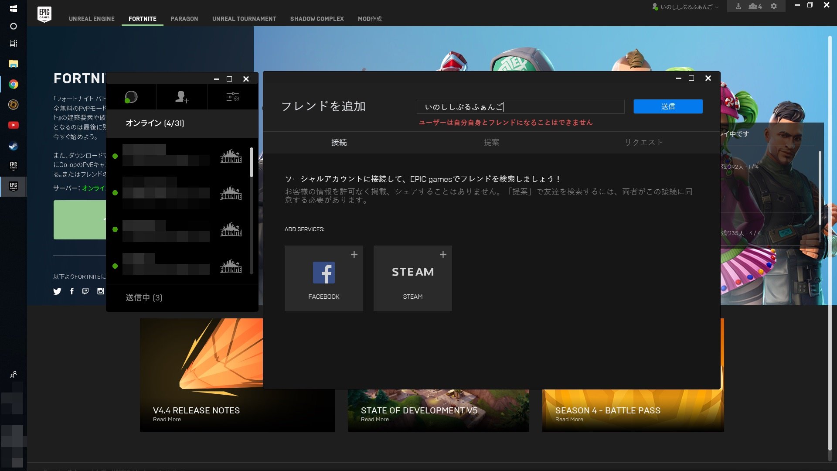Open the YouTube app in the taskbar
This screenshot has width=837, height=471.
pos(14,125)
